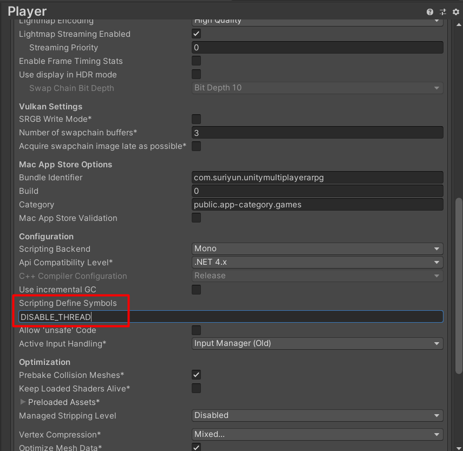Toggle SRGB Write Mode
This screenshot has height=451, width=463.
[x=196, y=119]
